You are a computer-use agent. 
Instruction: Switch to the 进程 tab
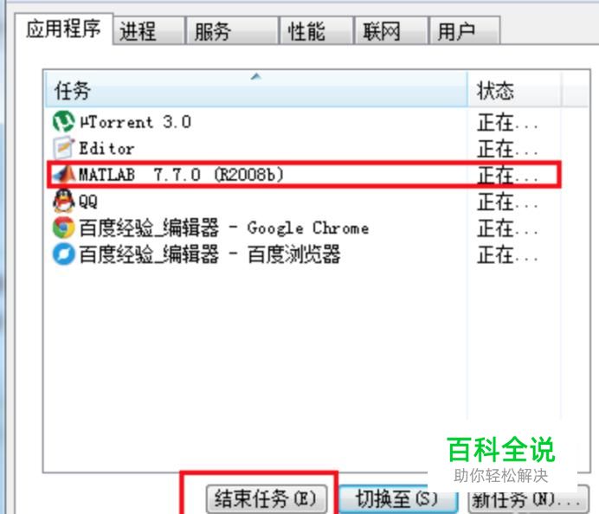[149, 30]
